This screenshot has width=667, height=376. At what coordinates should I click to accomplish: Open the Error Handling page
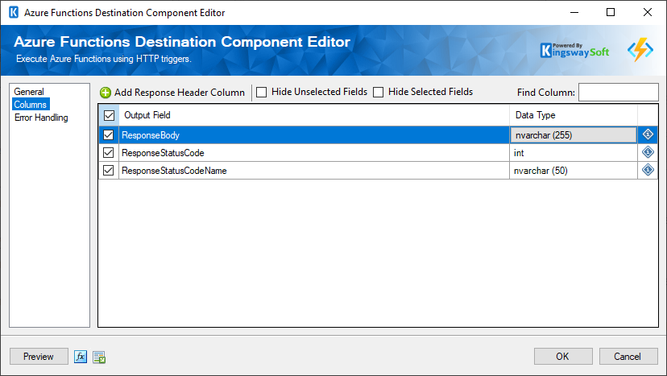[x=41, y=118]
